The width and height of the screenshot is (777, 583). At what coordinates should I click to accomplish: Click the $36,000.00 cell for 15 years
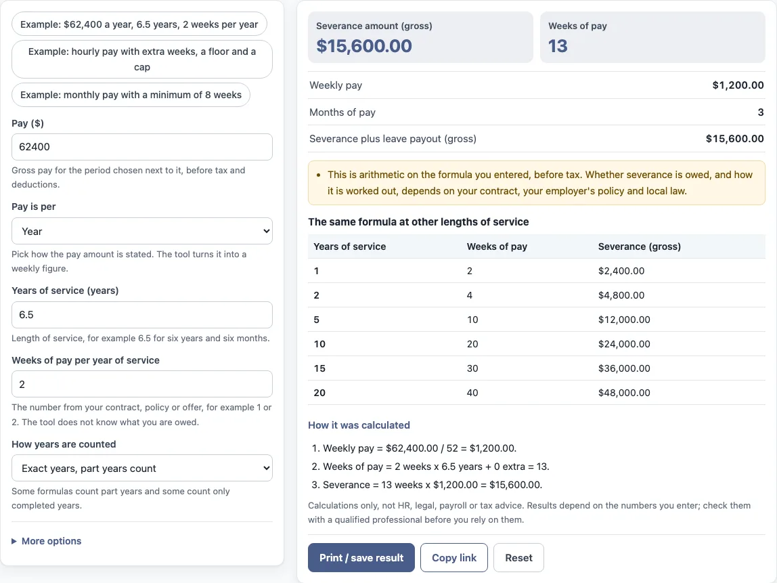tap(624, 368)
